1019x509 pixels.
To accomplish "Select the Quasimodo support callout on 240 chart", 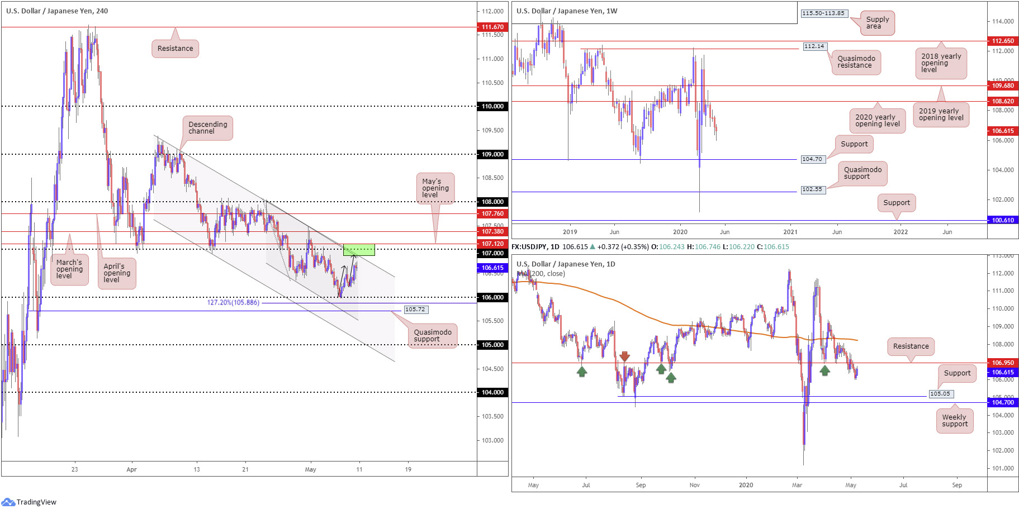I will click(x=433, y=336).
